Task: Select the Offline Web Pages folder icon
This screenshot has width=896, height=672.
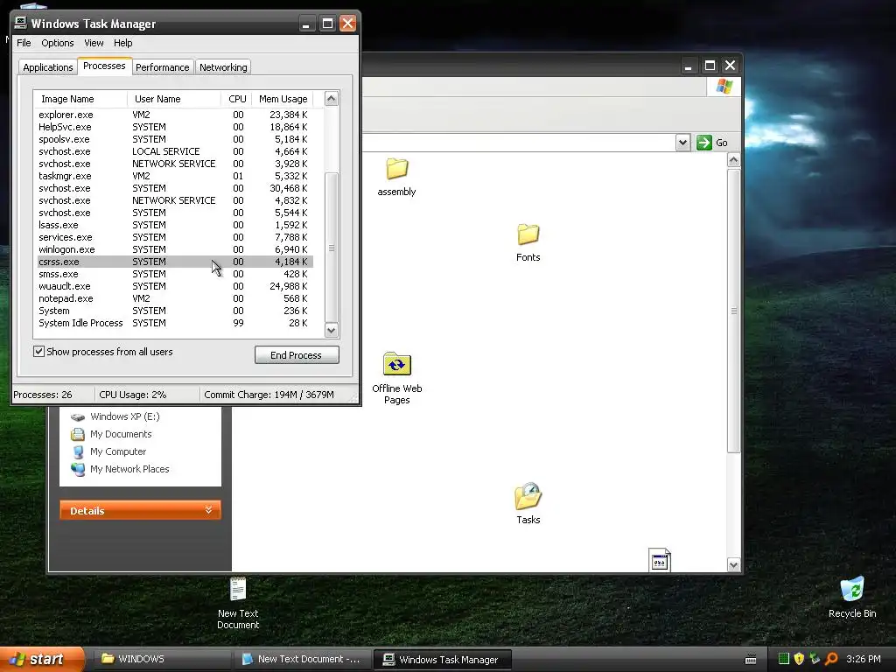Action: tap(396, 364)
